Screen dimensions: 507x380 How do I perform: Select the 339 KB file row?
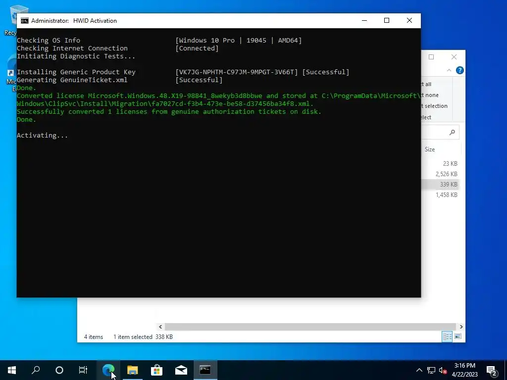pos(440,184)
